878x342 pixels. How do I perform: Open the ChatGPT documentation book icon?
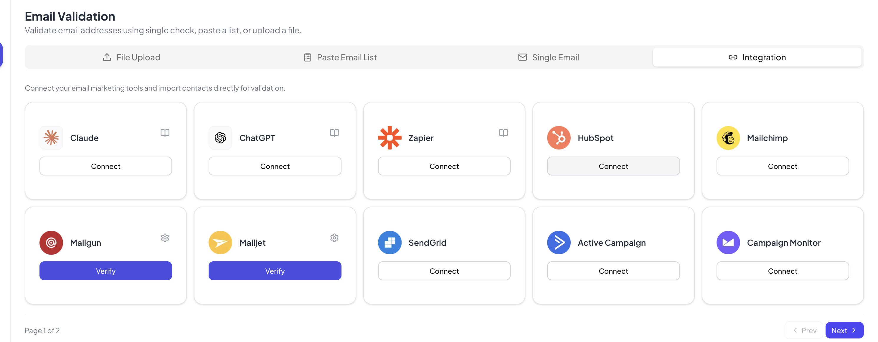coord(334,133)
